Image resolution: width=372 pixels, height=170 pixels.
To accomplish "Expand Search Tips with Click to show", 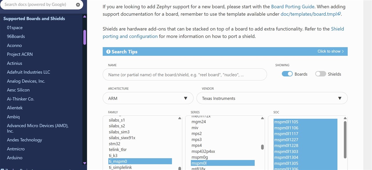I will [331, 51].
